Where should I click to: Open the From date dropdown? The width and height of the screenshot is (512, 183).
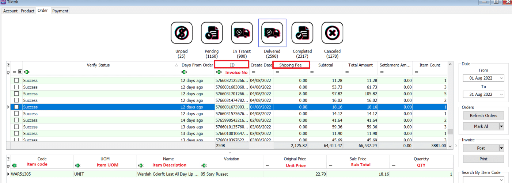click(501, 78)
